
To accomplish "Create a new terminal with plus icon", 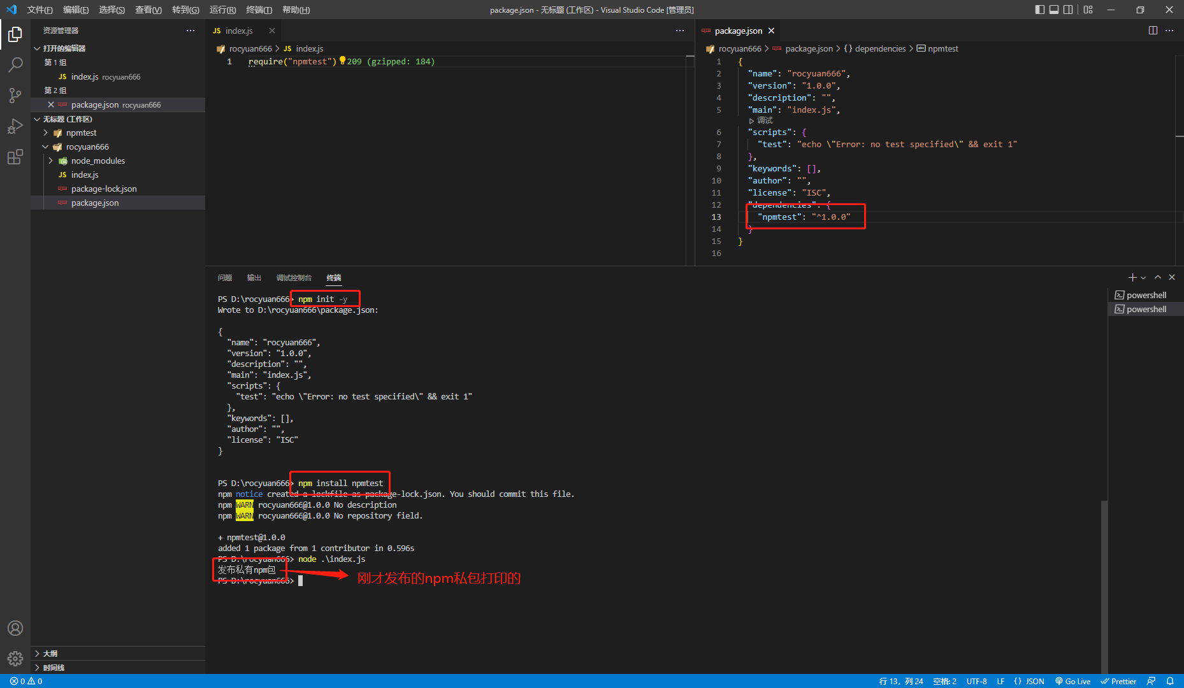I will click(1132, 277).
